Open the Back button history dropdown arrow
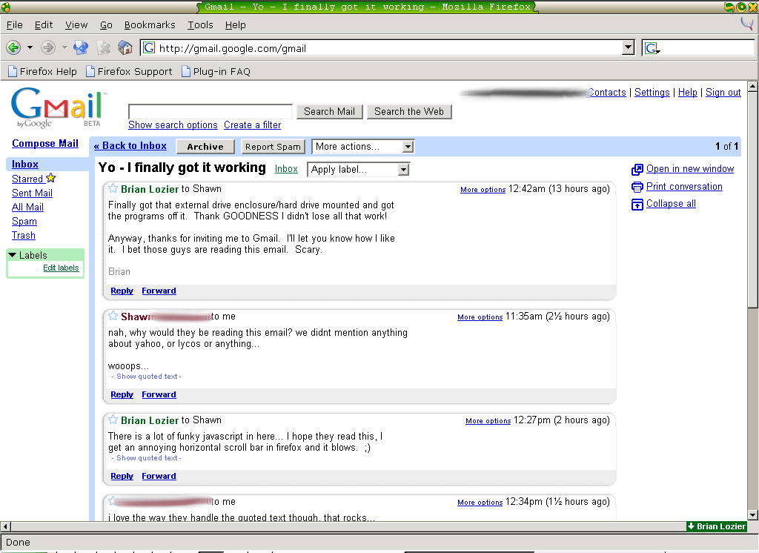This screenshot has height=553, width=759. tap(30, 47)
